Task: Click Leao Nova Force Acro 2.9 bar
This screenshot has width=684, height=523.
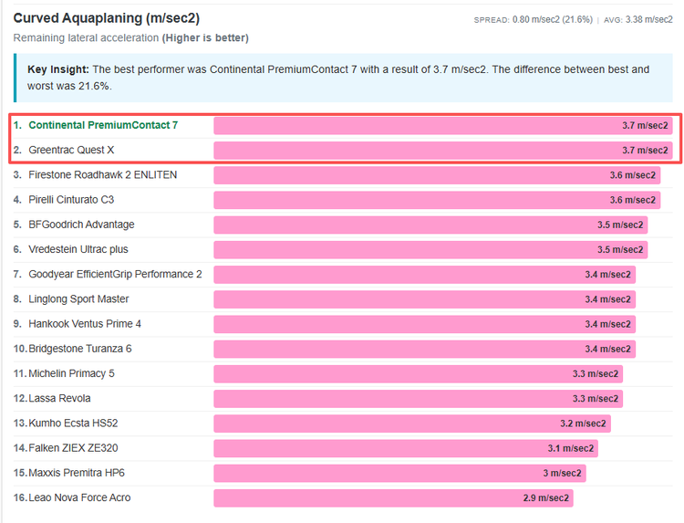Action: (x=393, y=498)
